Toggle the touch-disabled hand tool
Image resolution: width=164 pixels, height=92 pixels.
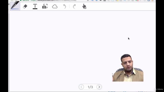pyautogui.click(x=84, y=6)
